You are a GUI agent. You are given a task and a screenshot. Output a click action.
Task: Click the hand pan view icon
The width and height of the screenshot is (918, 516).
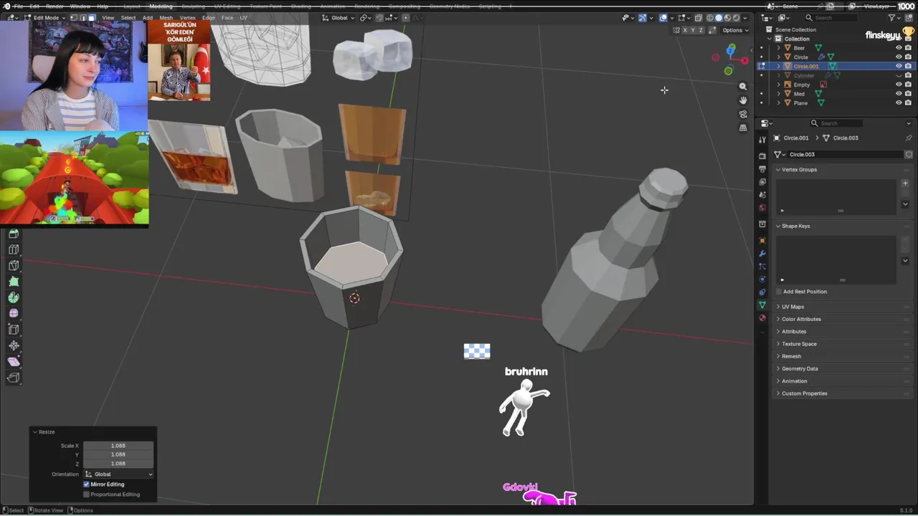tap(743, 100)
